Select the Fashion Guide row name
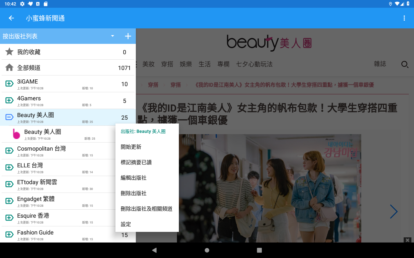 (35, 233)
